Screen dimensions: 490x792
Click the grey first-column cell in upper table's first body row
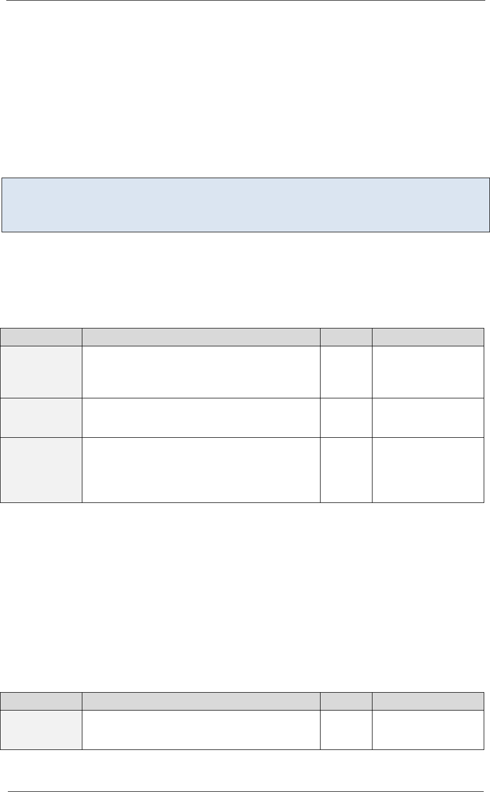(41, 372)
